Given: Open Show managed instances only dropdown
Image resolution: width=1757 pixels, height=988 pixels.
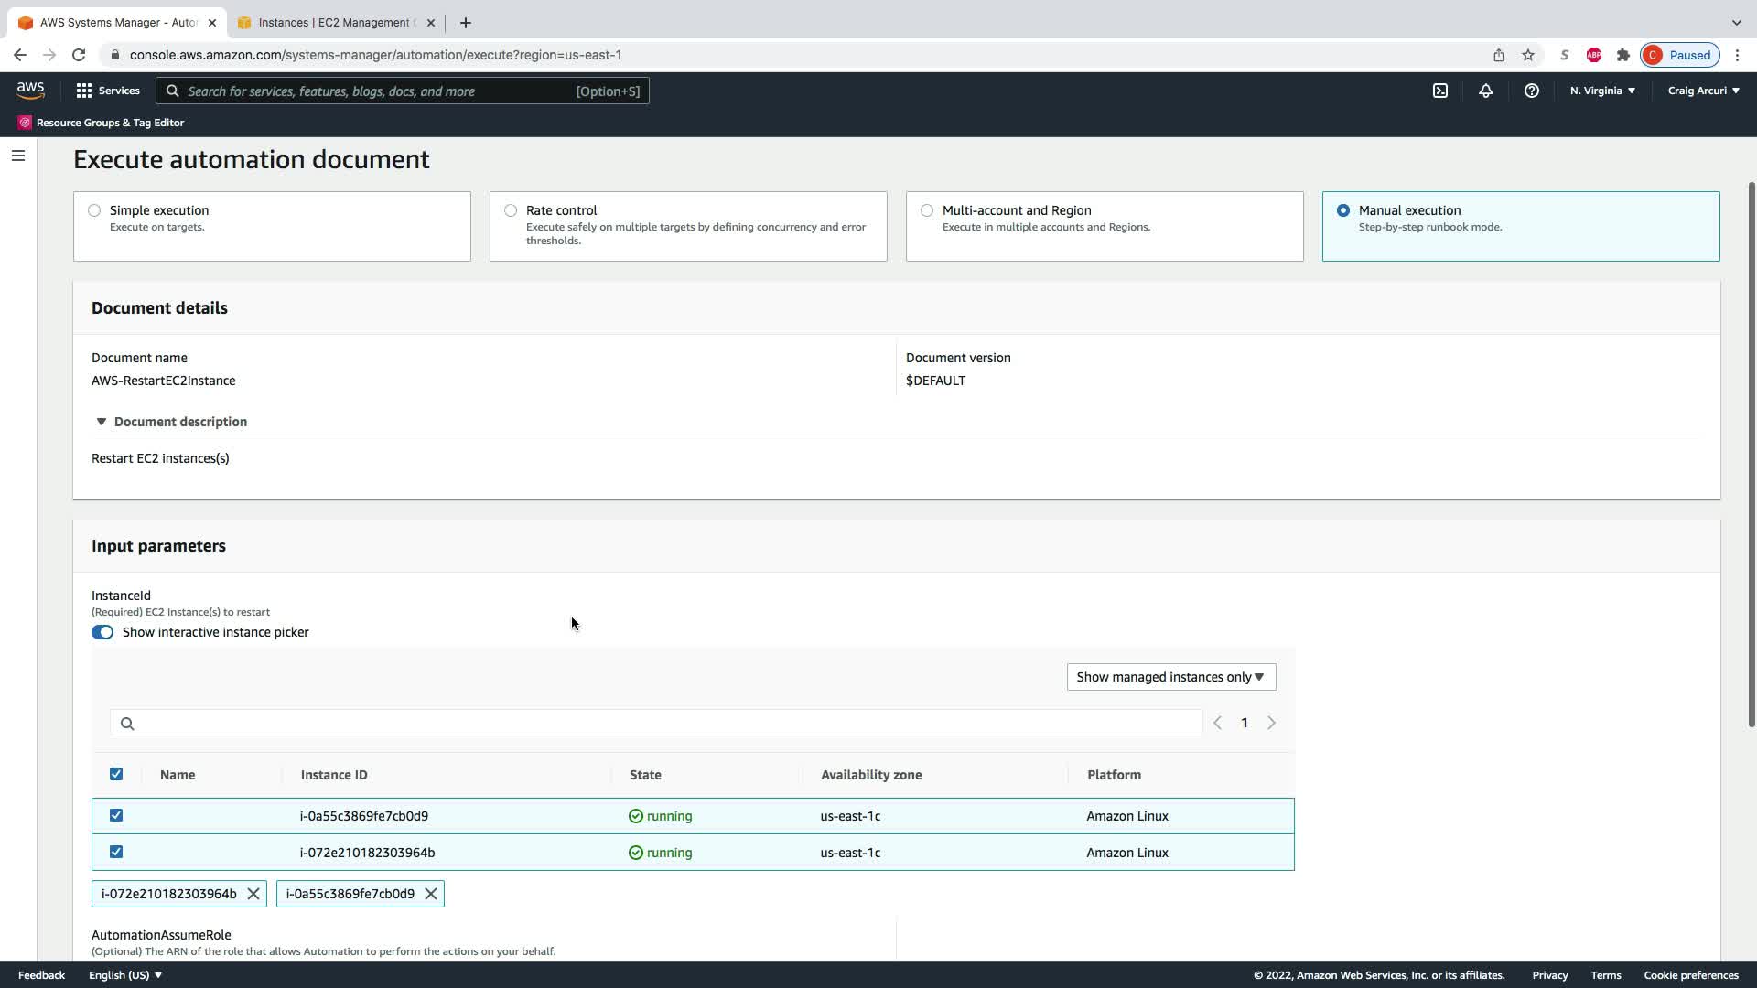Looking at the screenshot, I should point(1170,677).
